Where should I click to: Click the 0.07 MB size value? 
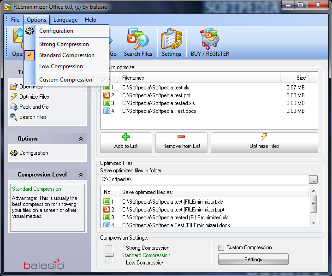(296, 88)
